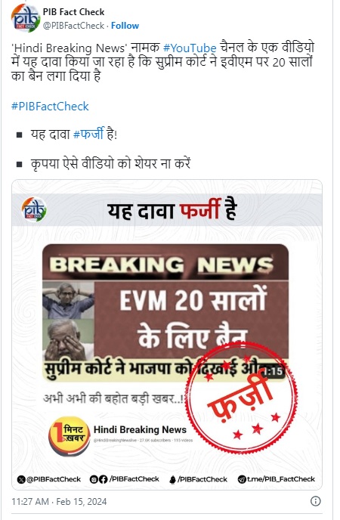Click the Instagram and Facebook icons in footer
Viewport: 340px width, 520px height.
[99, 479]
